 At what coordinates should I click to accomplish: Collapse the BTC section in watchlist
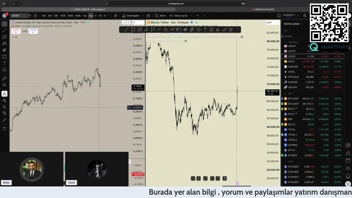tap(285, 94)
